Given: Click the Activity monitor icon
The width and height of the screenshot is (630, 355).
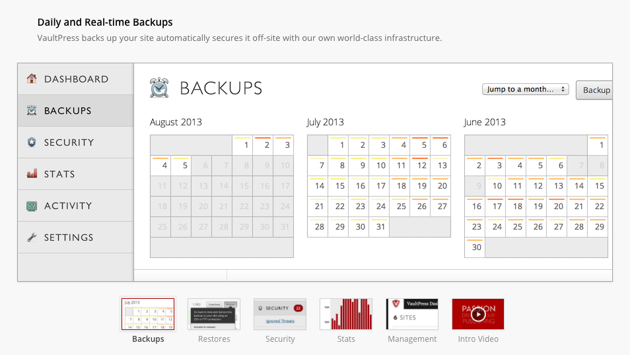Looking at the screenshot, I should tap(32, 206).
